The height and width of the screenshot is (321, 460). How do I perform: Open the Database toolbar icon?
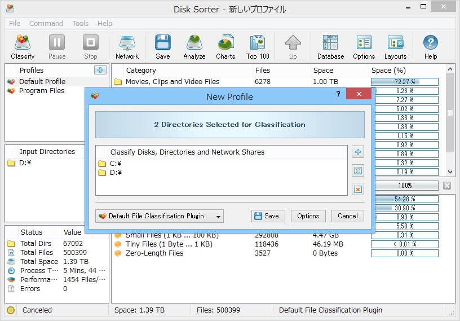pos(330,47)
